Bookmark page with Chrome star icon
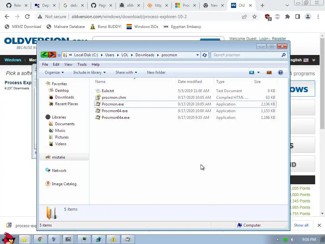325x244 pixels. 255,17
